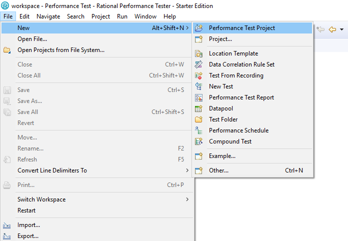Select Restart in the File menu
The image size is (348, 241).
(x=26, y=210)
